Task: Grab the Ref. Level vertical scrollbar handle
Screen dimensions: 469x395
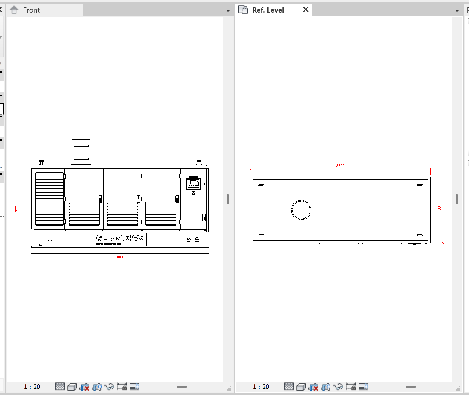Action: coord(457,199)
